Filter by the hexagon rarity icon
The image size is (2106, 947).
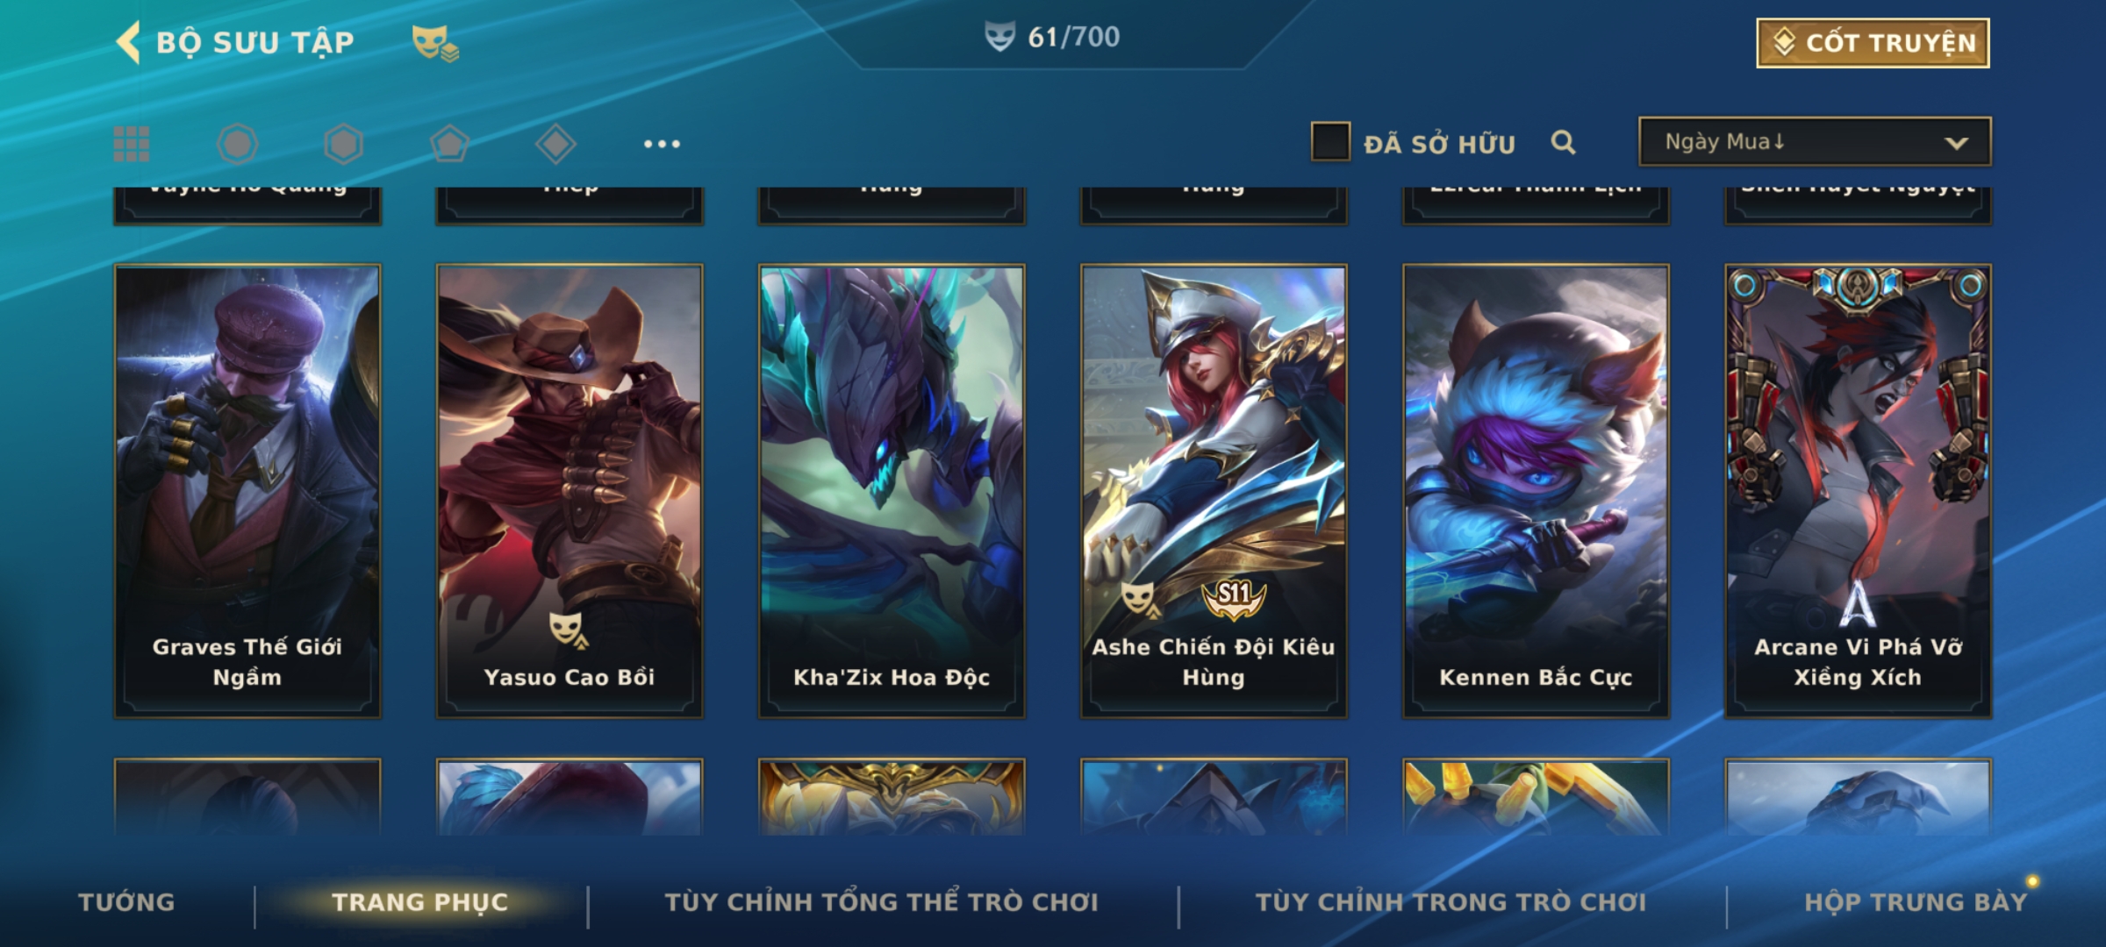tap(343, 144)
